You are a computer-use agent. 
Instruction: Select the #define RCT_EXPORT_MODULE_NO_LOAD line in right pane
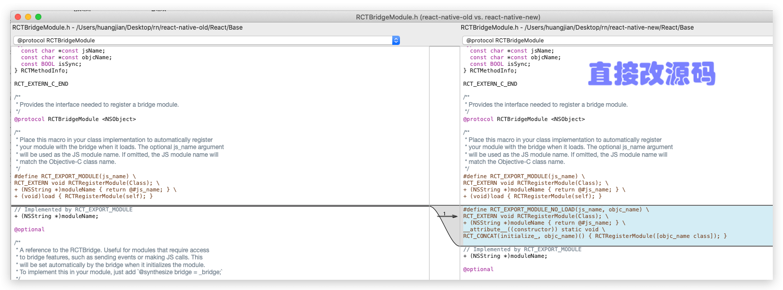(556, 209)
